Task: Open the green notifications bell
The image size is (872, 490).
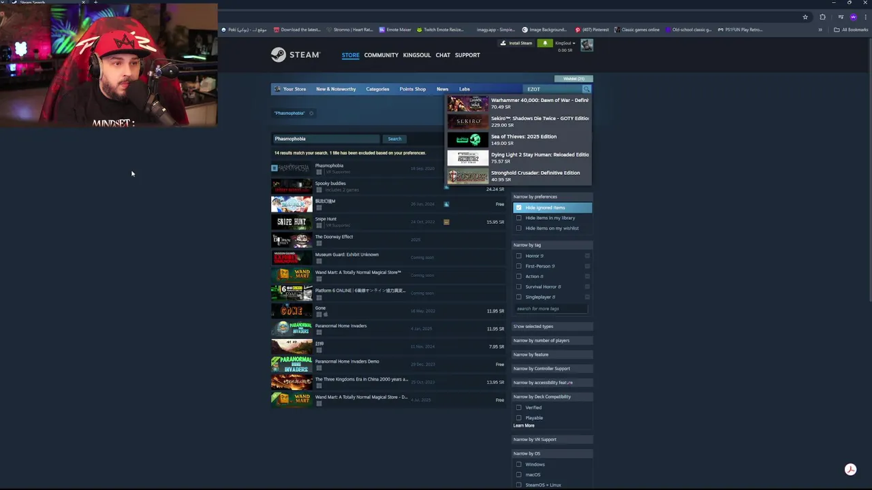Action: tap(544, 43)
